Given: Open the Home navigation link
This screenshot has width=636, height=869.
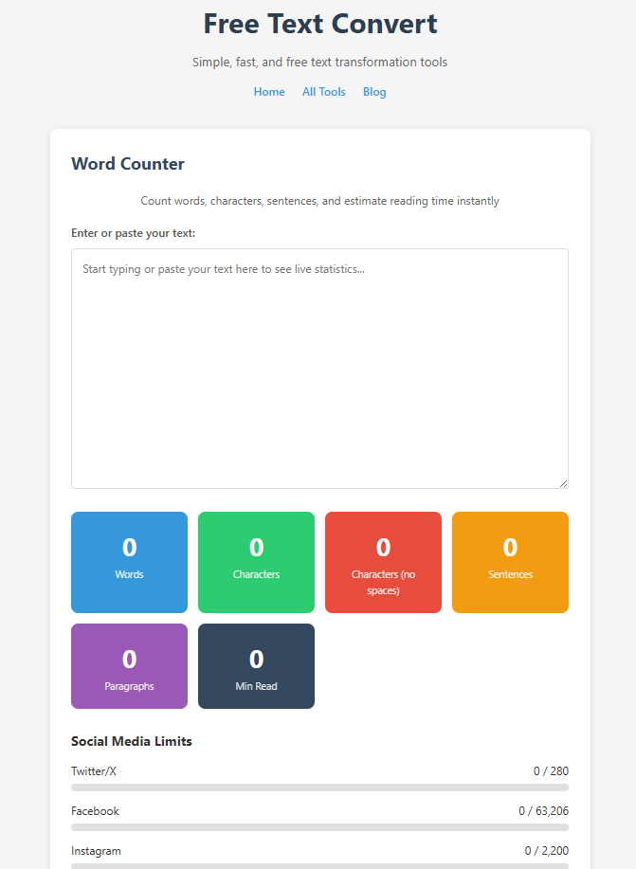Looking at the screenshot, I should [269, 92].
